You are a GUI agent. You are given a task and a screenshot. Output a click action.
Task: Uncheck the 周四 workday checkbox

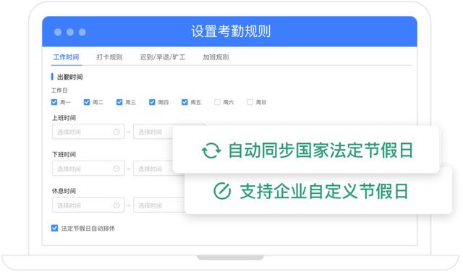click(x=152, y=102)
